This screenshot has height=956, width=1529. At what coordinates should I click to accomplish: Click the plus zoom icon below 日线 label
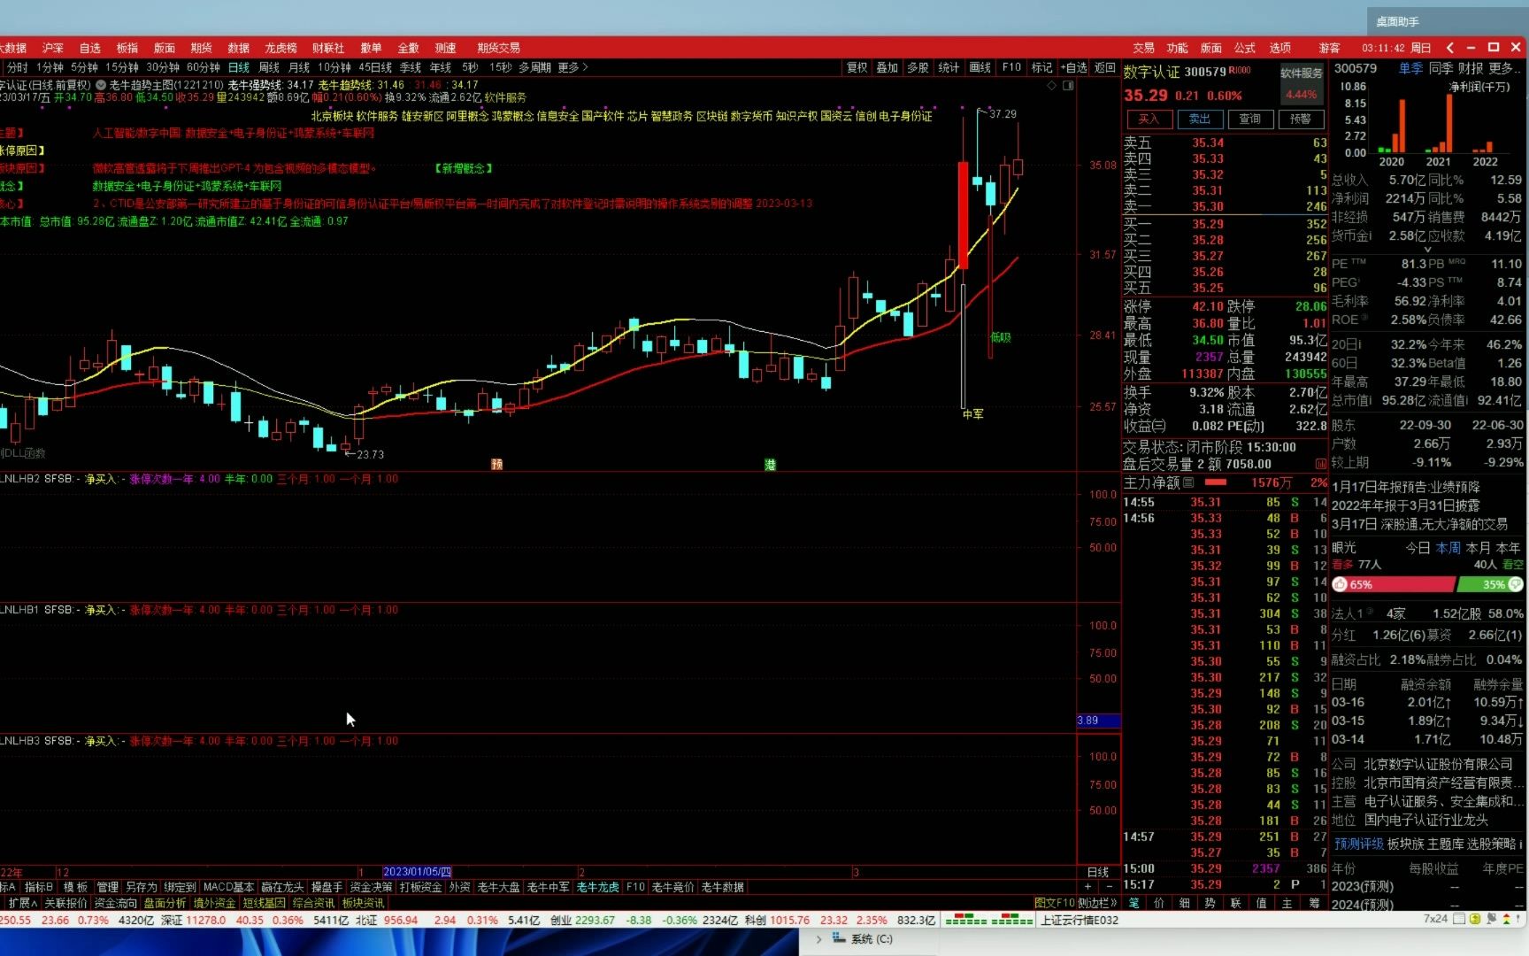tap(1088, 887)
